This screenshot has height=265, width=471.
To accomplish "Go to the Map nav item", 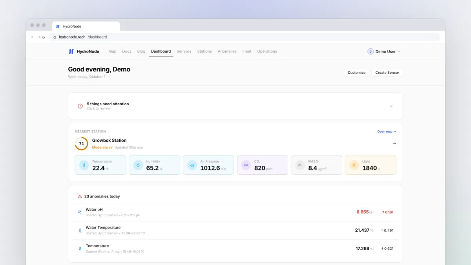I will click(x=112, y=51).
